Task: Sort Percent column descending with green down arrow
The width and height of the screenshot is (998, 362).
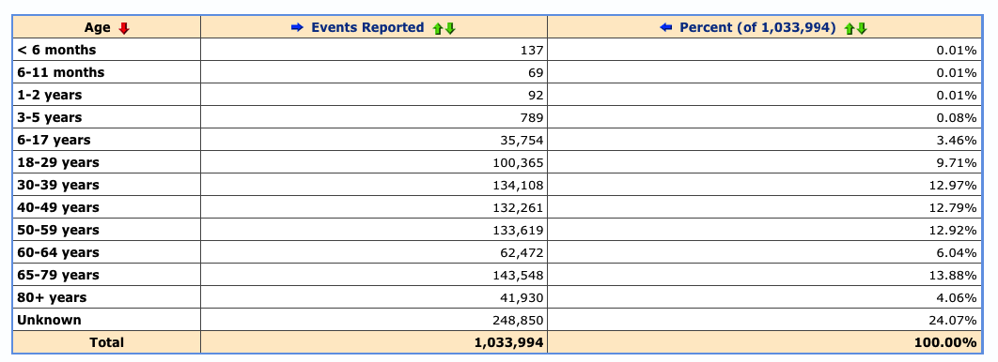Action: coord(862,28)
